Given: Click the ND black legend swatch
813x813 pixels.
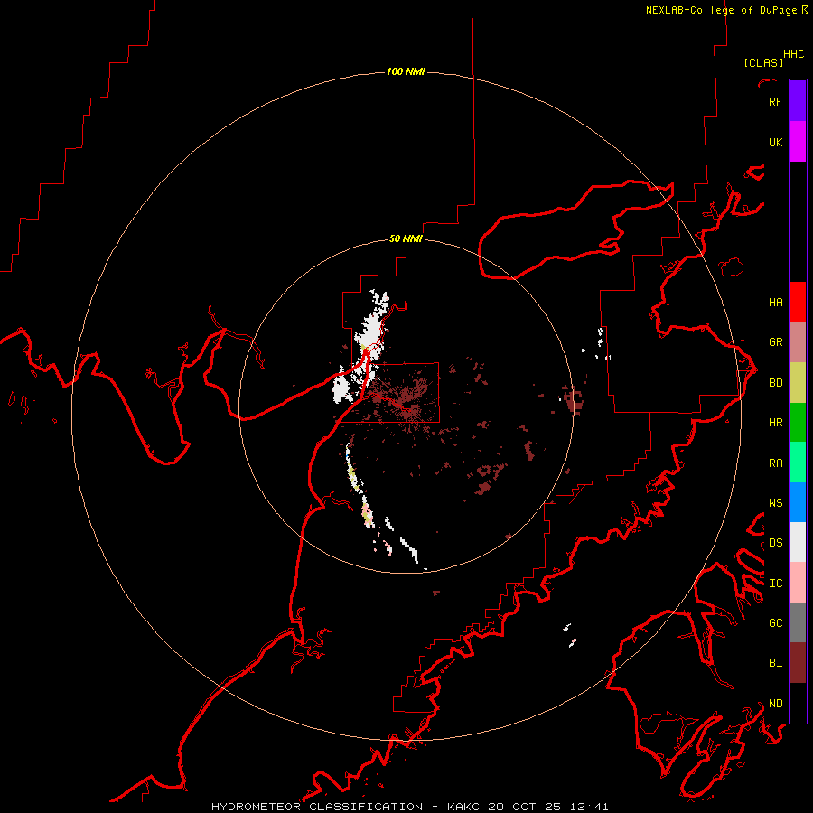Looking at the screenshot, I should 798,703.
